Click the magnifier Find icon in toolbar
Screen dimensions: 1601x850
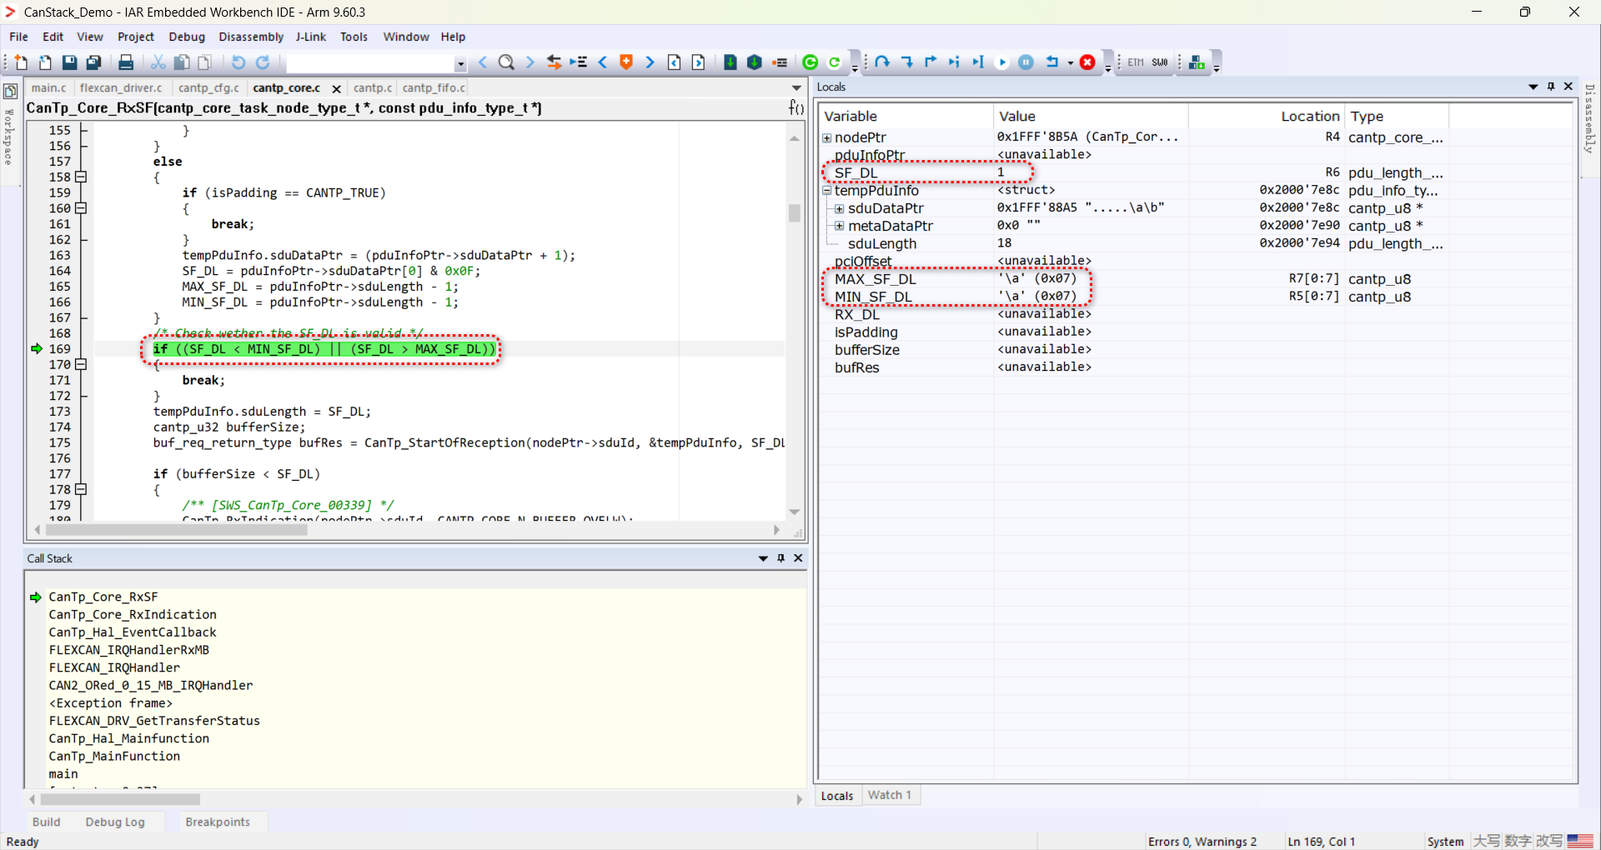click(506, 62)
